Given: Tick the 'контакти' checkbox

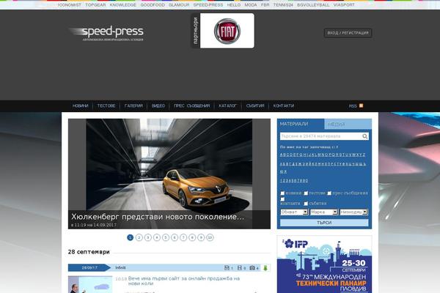Looking at the screenshot, I should pyautogui.click(x=282, y=199).
